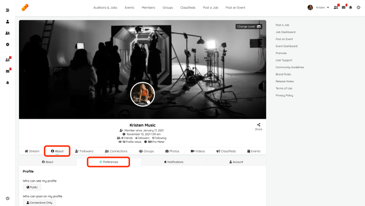
Task: Open 'Who can see my profile' Public dropdown
Action: click(x=32, y=187)
